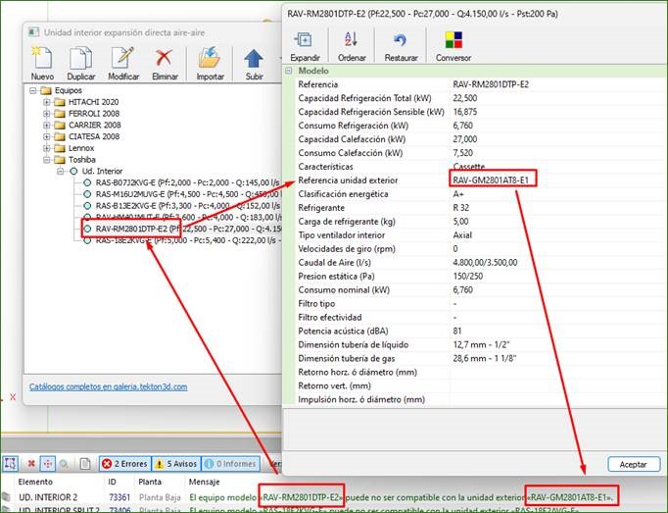This screenshot has height=513, width=668.
Task: Open the Conversor colored squares tool
Action: click(453, 39)
